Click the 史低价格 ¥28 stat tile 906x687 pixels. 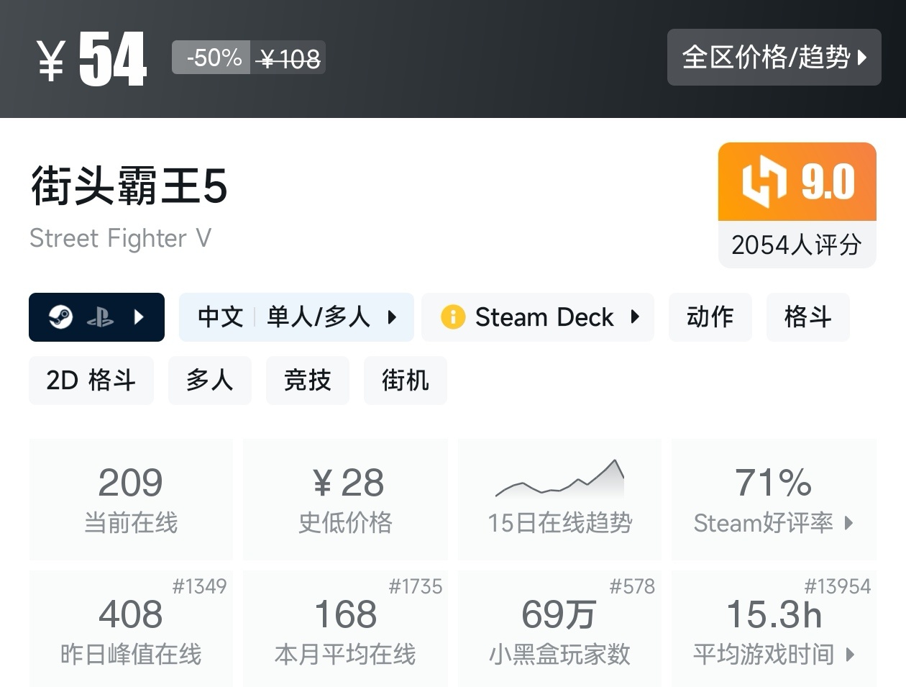(x=346, y=499)
